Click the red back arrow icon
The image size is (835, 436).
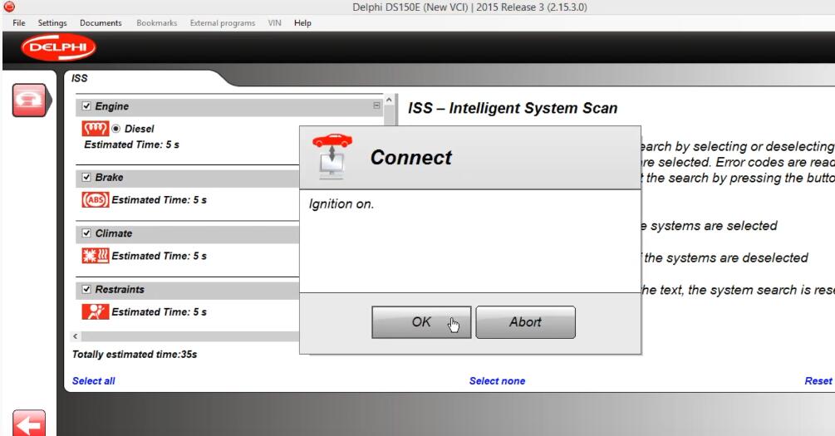(x=27, y=423)
